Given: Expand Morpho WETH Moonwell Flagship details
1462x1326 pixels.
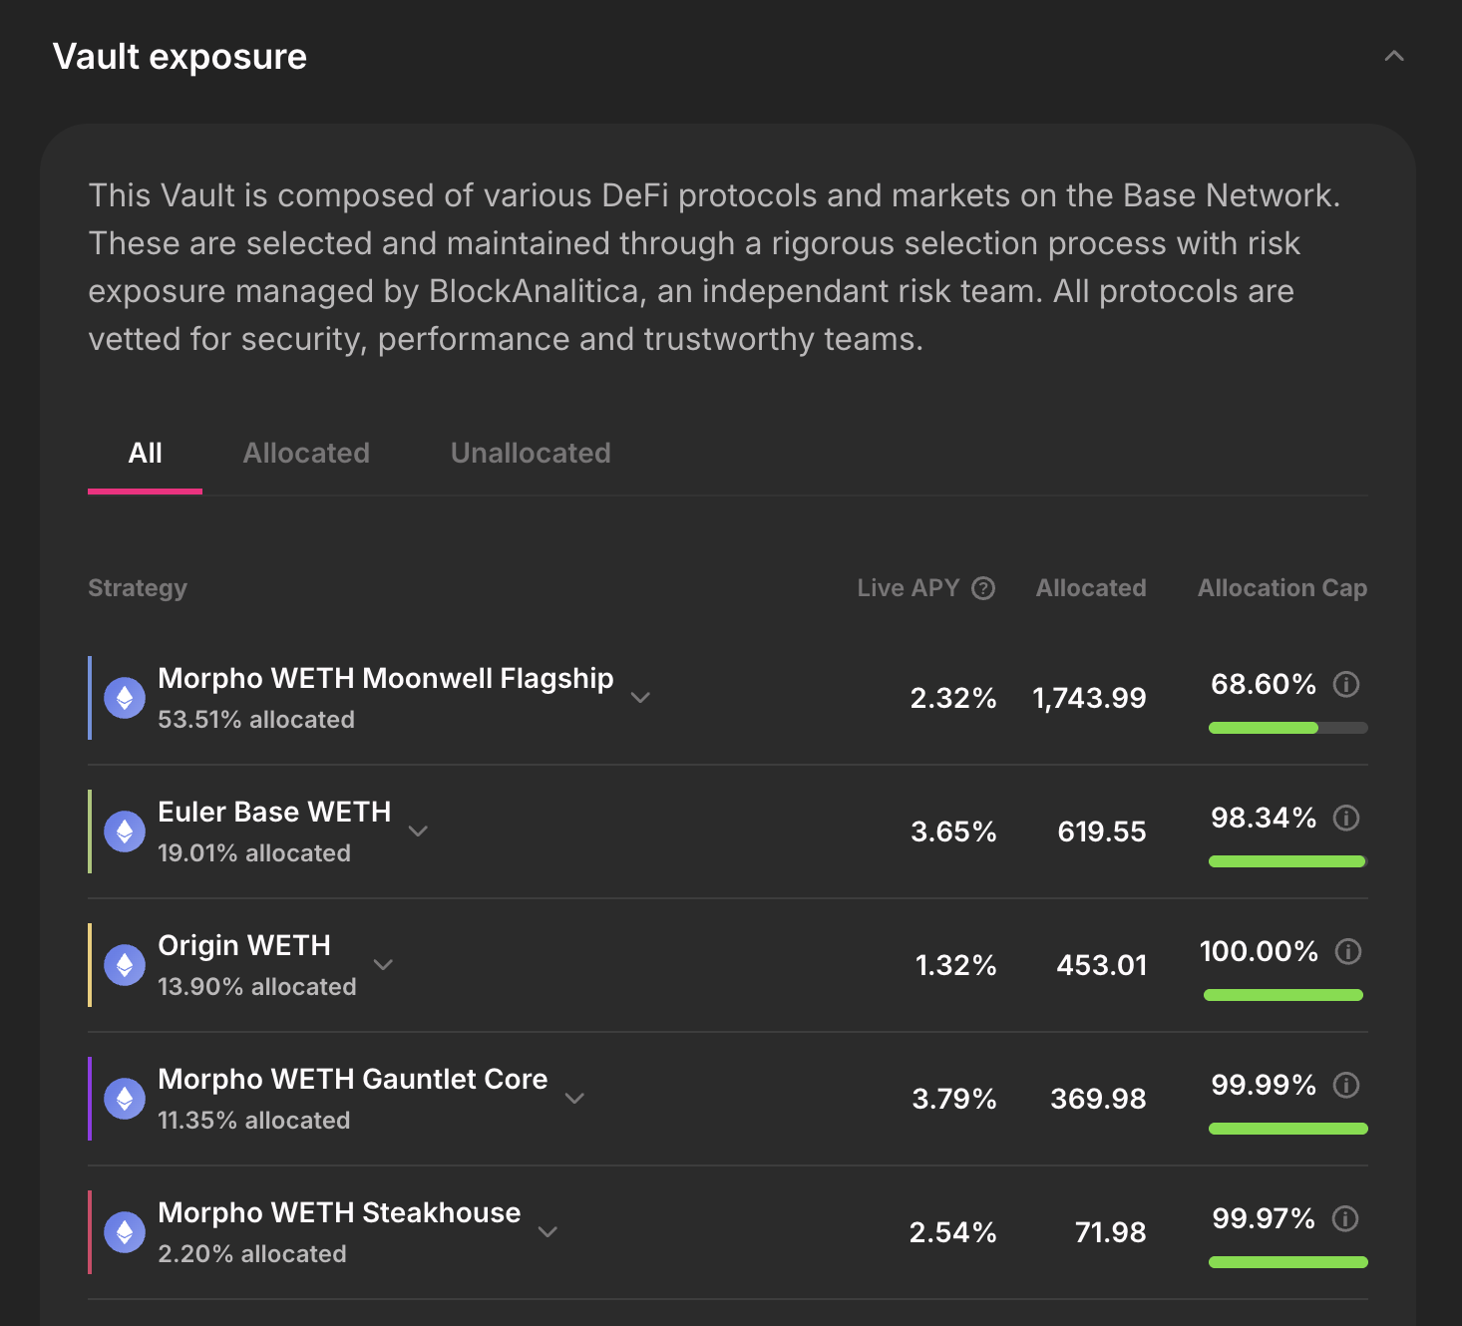Looking at the screenshot, I should click(640, 698).
